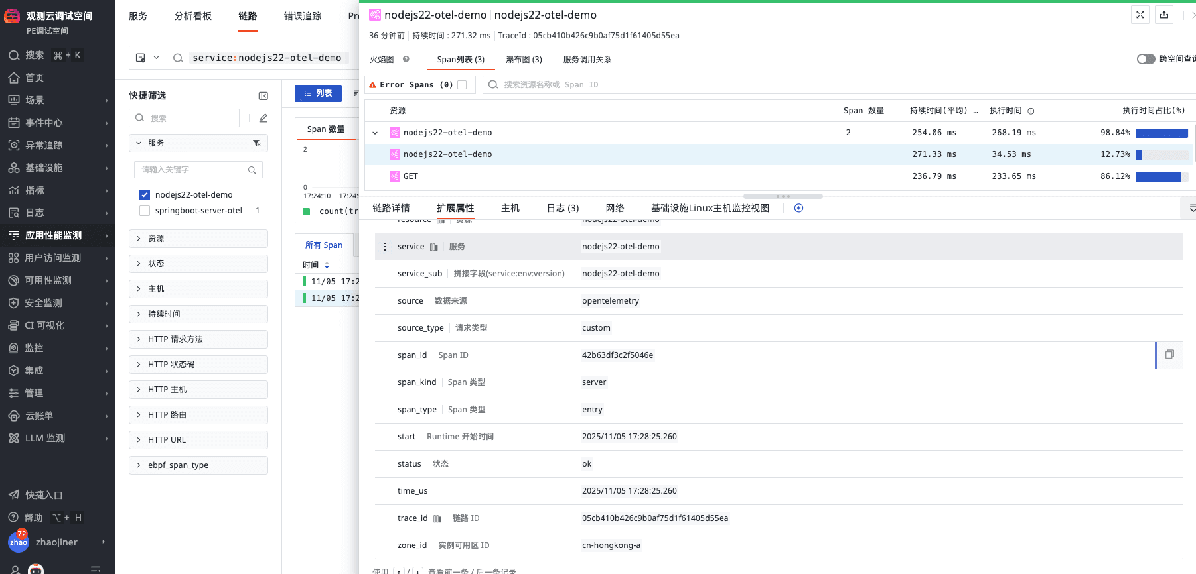Check the Error Spans checkbox
Image resolution: width=1196 pixels, height=574 pixels.
[x=462, y=85]
